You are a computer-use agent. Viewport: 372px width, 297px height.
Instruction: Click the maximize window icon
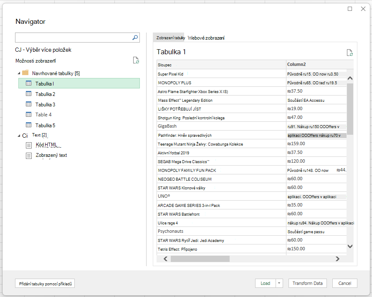350,9
